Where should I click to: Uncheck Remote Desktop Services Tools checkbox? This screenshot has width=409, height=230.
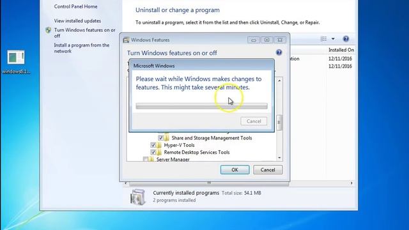click(x=153, y=152)
